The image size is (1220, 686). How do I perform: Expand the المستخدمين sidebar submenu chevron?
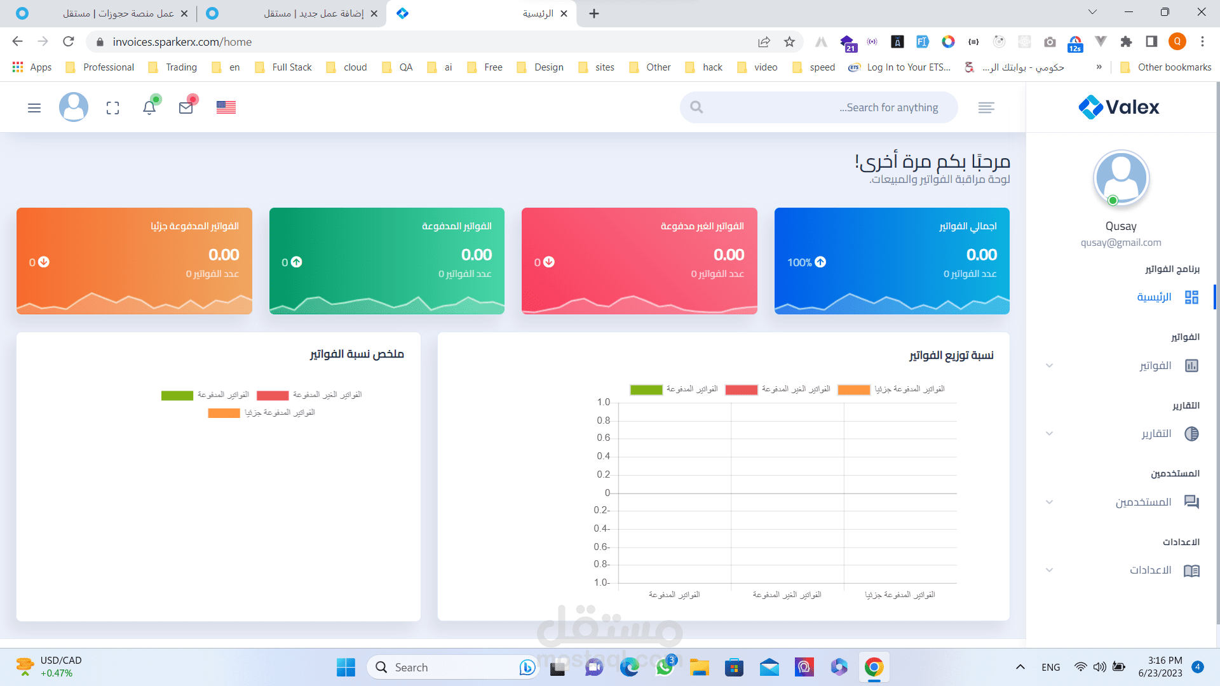point(1050,502)
